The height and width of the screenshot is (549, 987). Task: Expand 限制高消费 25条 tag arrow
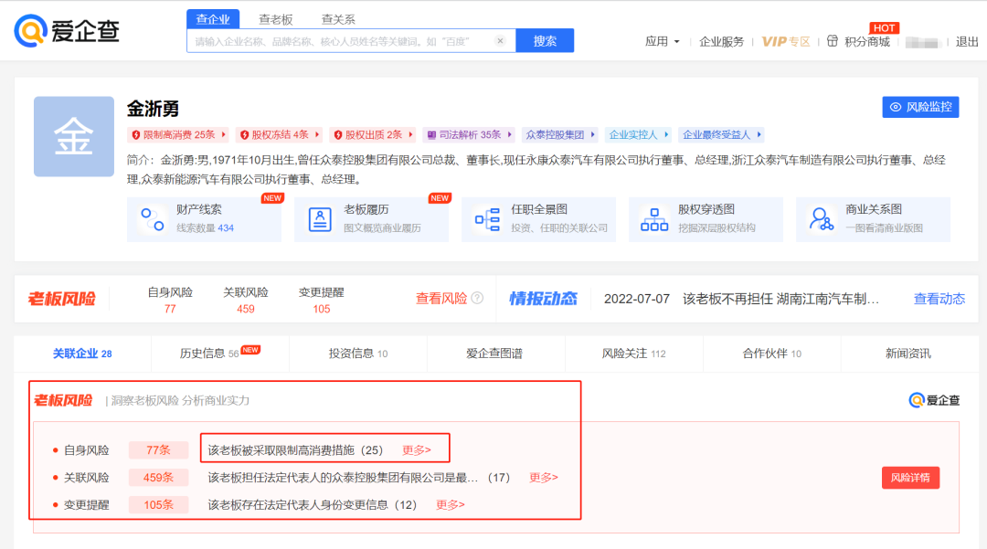(224, 134)
